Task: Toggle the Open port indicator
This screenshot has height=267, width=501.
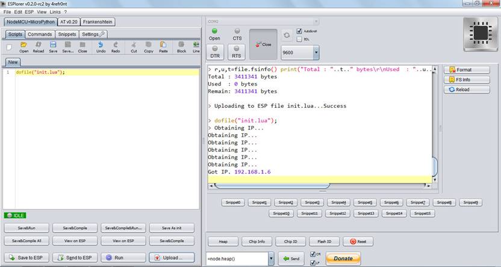Action: [214, 34]
